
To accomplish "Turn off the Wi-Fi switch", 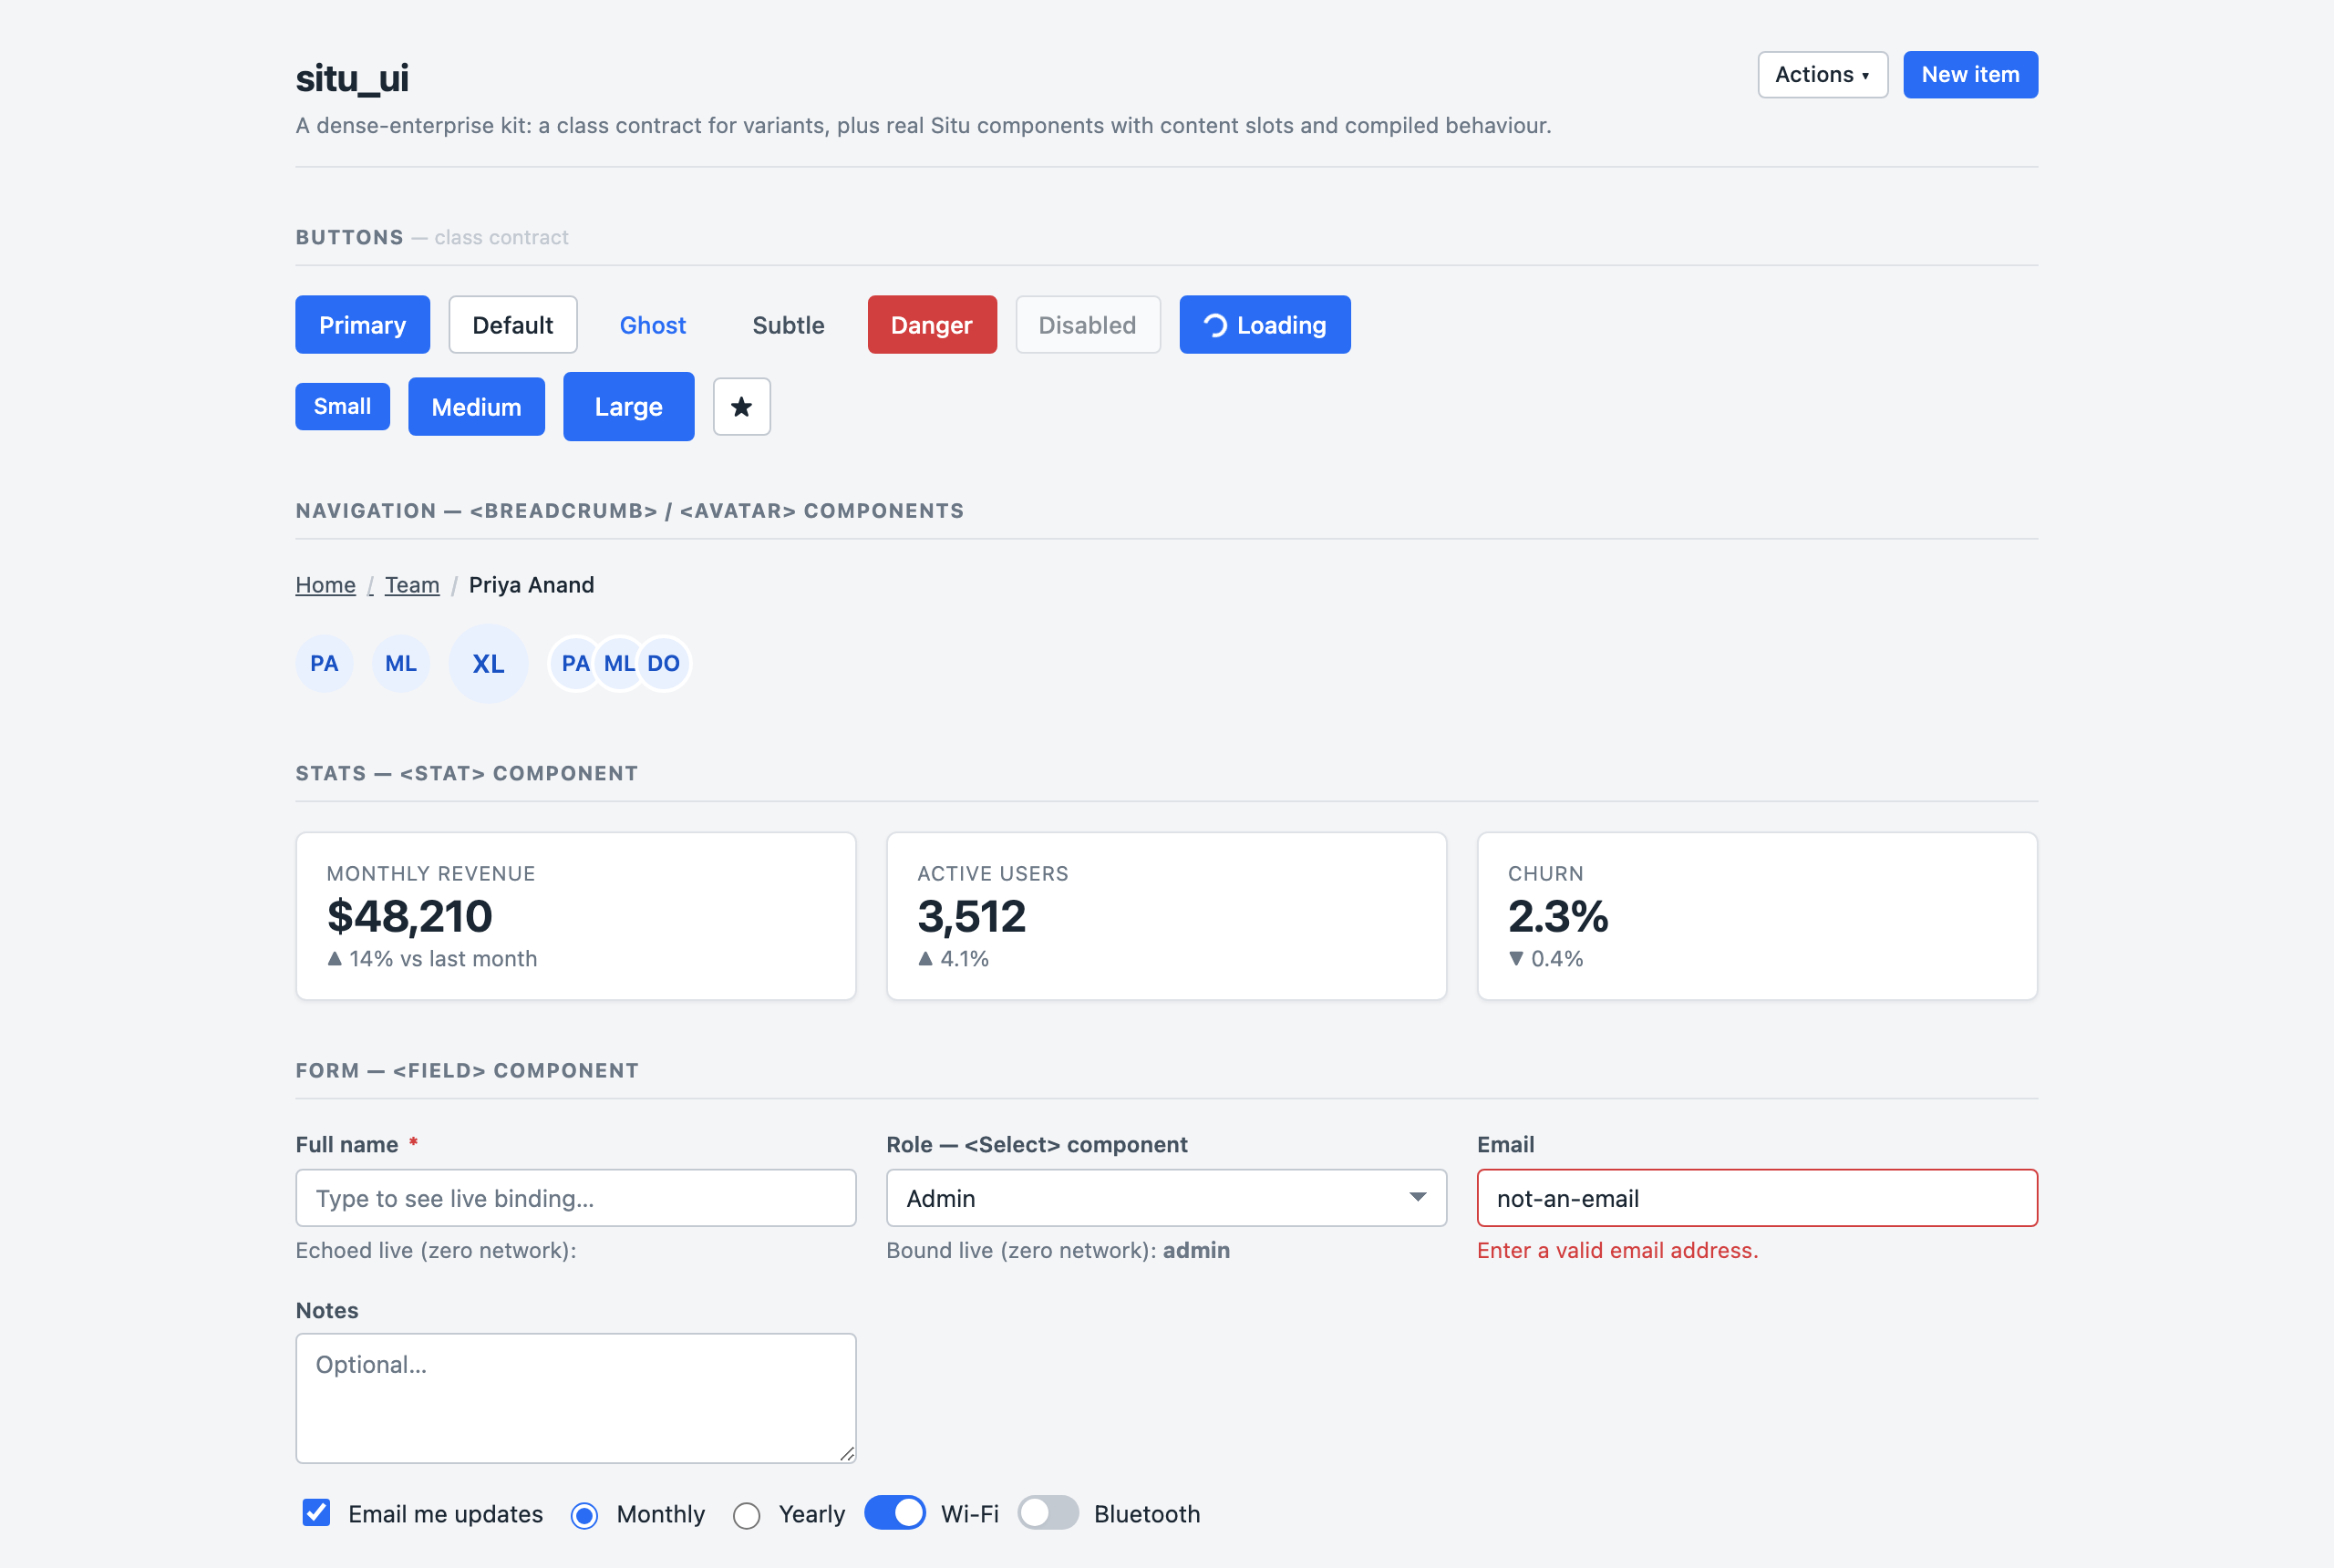I will (895, 1512).
